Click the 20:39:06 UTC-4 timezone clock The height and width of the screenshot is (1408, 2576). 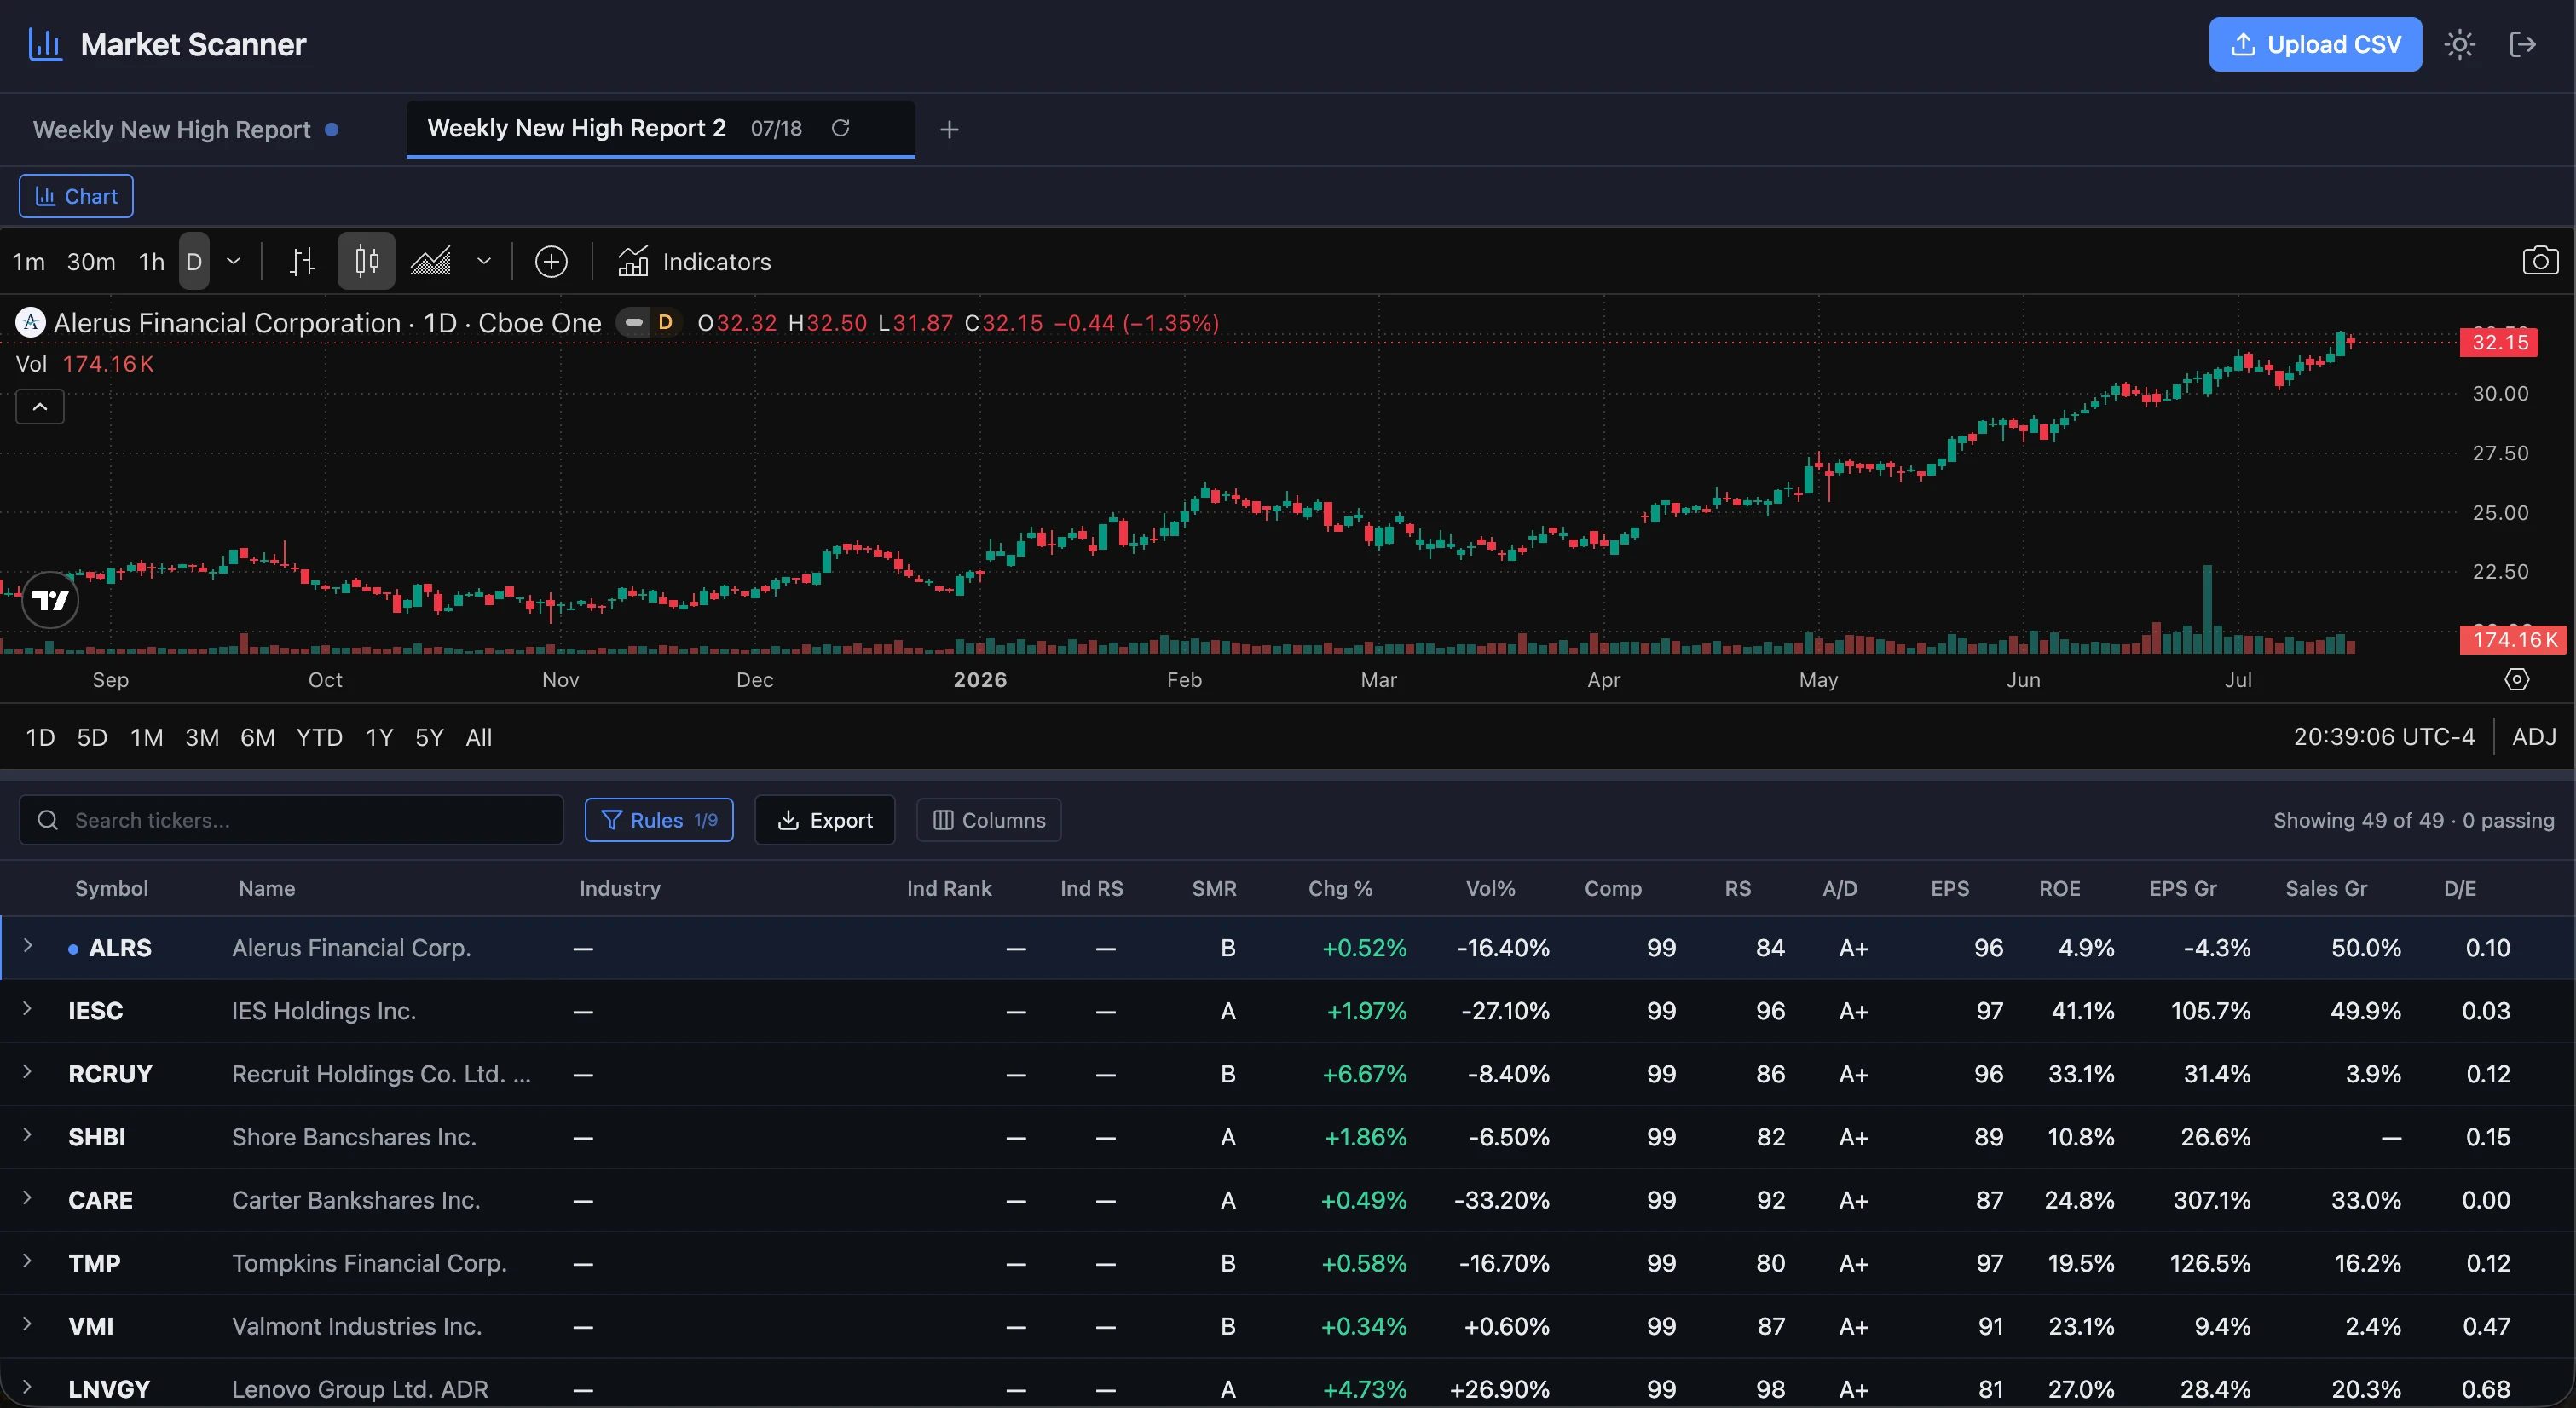click(2384, 737)
